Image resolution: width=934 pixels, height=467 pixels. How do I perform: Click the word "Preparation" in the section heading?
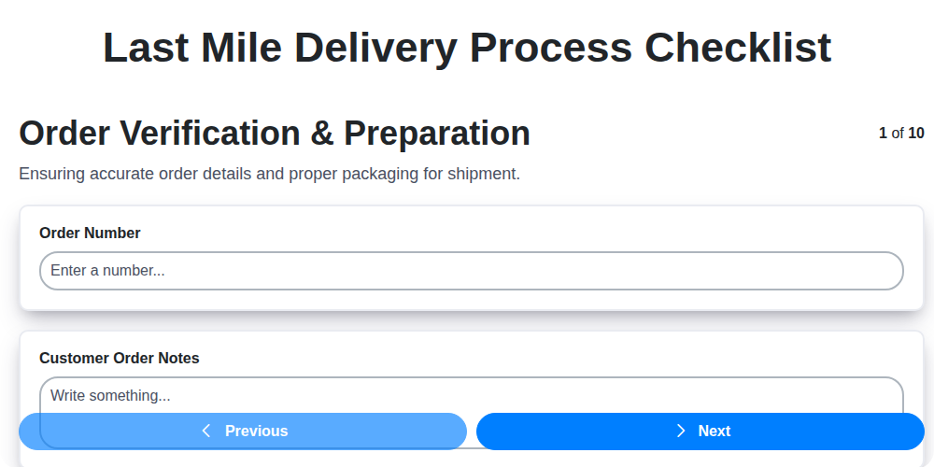[437, 134]
